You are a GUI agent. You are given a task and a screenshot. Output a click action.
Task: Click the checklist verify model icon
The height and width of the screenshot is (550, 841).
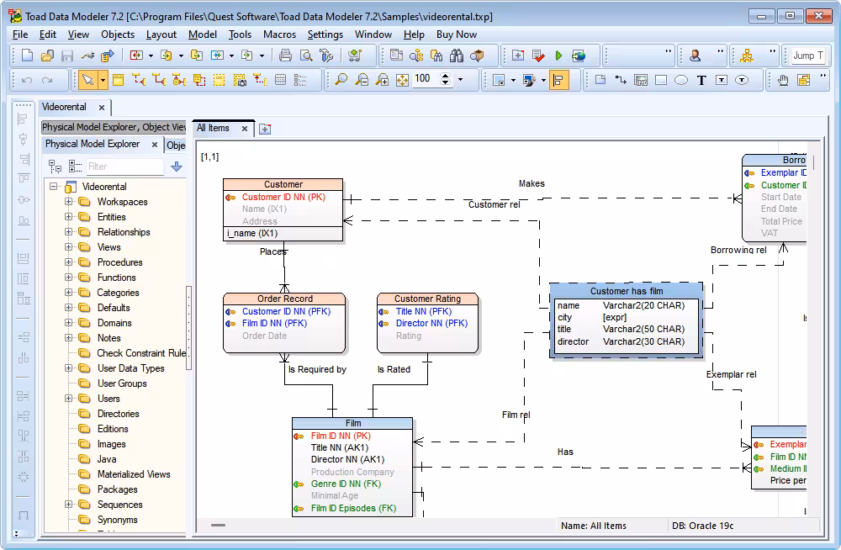(x=538, y=56)
